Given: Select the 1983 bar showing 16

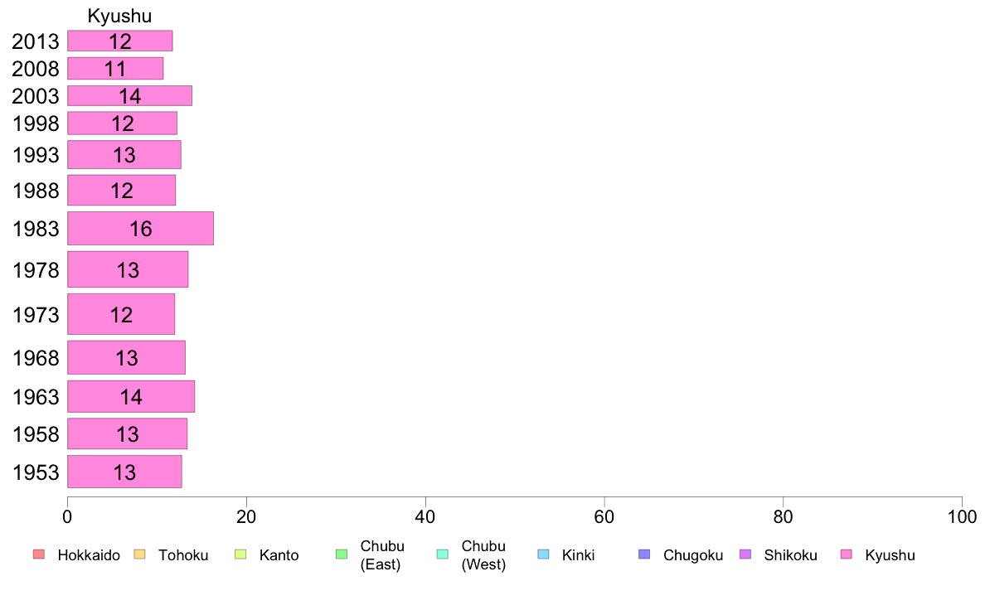Looking at the screenshot, I should point(141,228).
